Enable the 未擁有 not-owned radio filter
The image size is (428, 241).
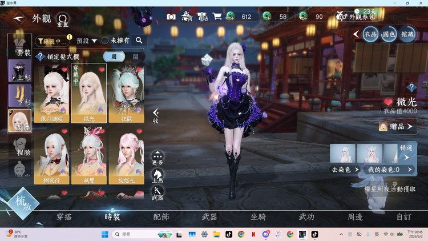tap(105, 41)
